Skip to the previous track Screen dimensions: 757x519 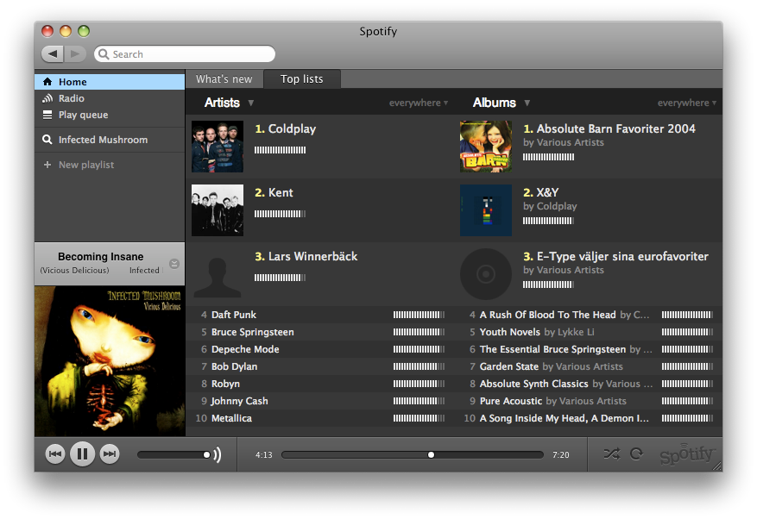55,453
